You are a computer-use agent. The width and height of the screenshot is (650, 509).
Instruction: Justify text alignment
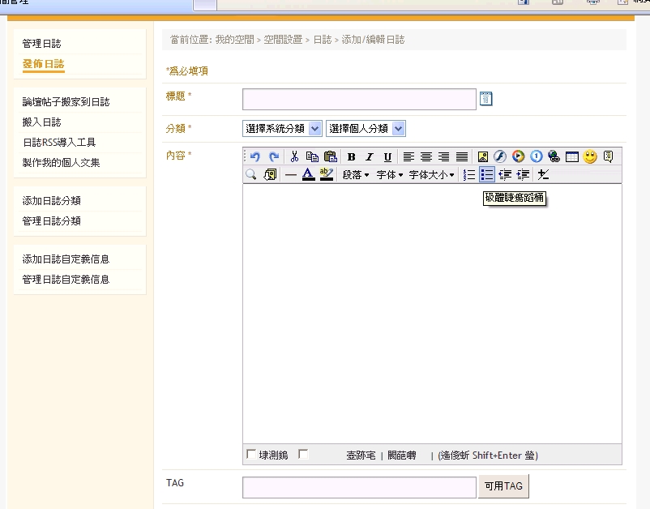click(x=462, y=156)
